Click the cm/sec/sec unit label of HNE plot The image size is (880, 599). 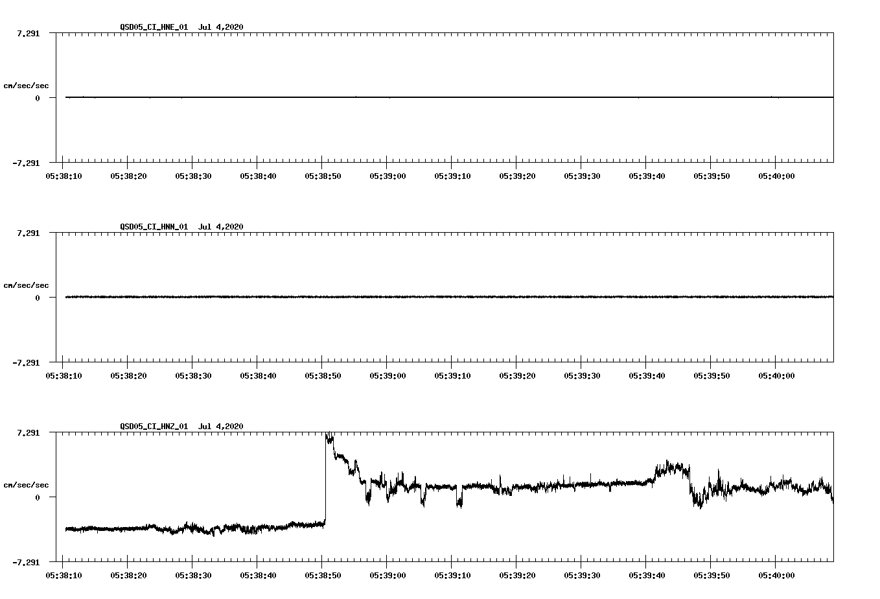26,86
